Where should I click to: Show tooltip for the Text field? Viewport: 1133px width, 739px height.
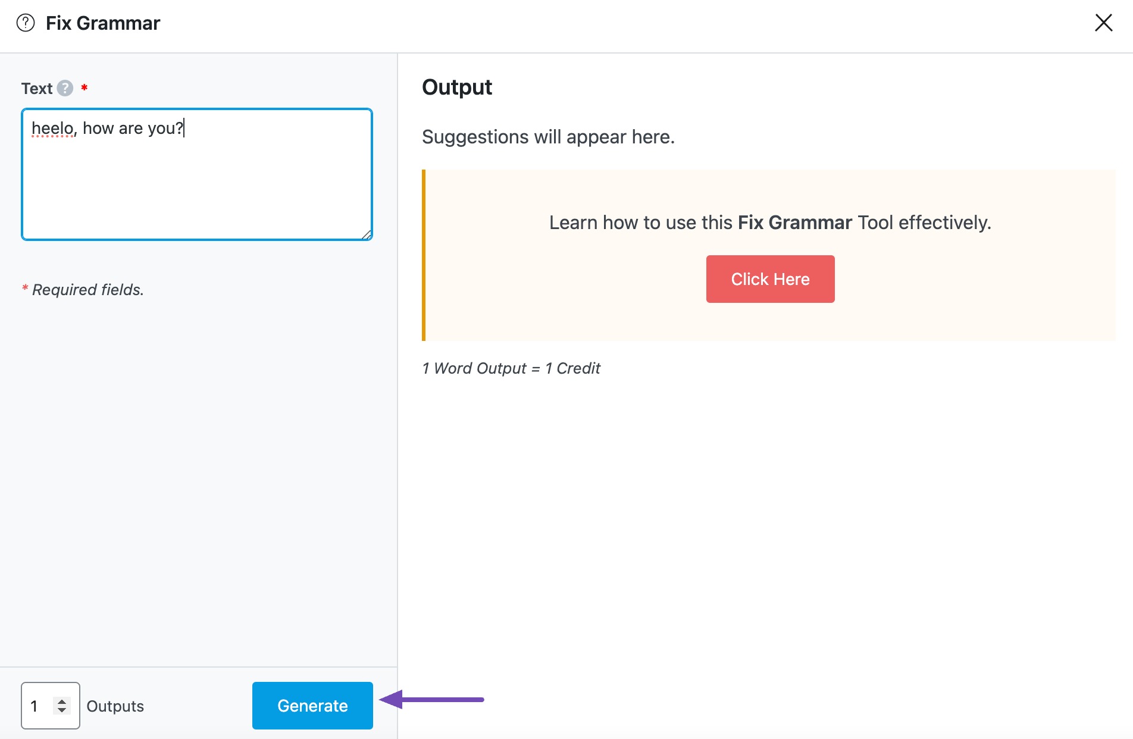click(x=65, y=88)
